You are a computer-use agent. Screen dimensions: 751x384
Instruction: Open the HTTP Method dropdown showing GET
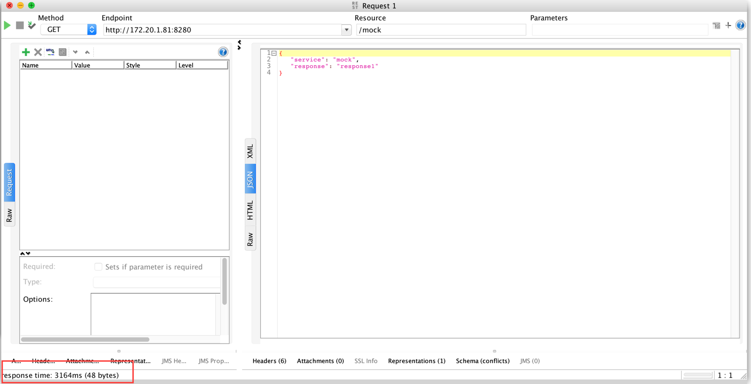(68, 30)
